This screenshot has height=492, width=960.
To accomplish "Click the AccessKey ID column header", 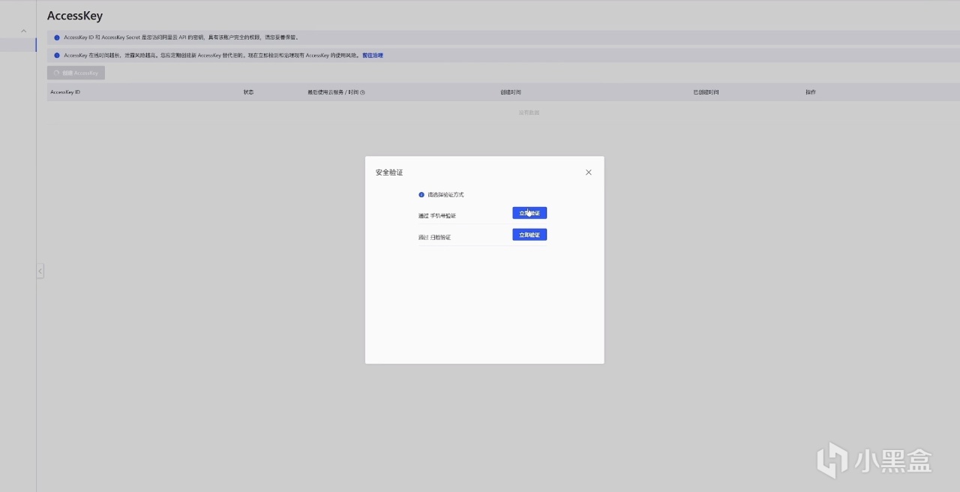I will [x=65, y=92].
